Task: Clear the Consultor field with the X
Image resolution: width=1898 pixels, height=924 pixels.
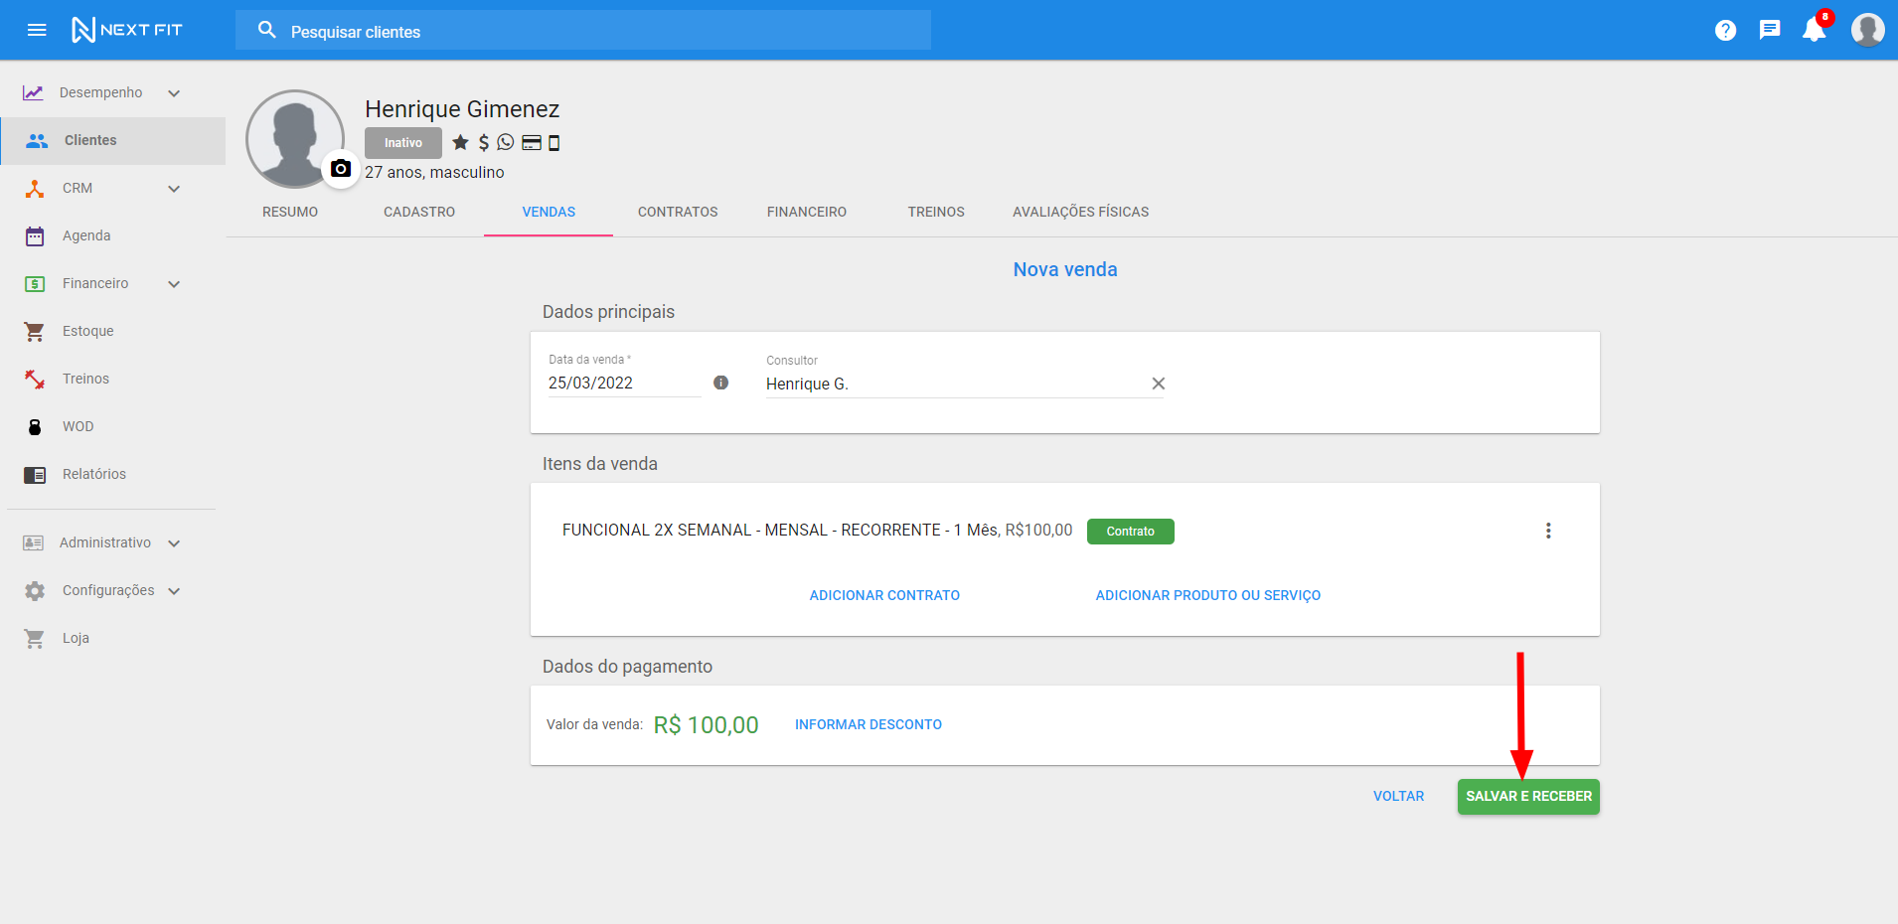Action: pyautogui.click(x=1158, y=384)
